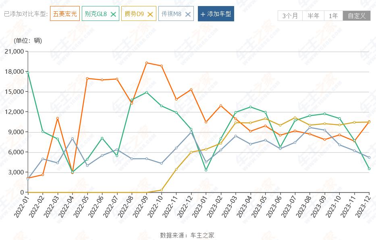Image resolution: width=376 pixels, height=240 pixels.
Task: Open the 车主之家 data source link
Action: (202, 235)
